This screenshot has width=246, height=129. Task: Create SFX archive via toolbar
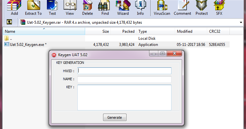pos(219,7)
